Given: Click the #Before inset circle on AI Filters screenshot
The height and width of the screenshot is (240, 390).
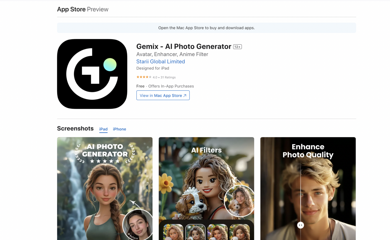Looking at the screenshot, I should (x=239, y=201).
